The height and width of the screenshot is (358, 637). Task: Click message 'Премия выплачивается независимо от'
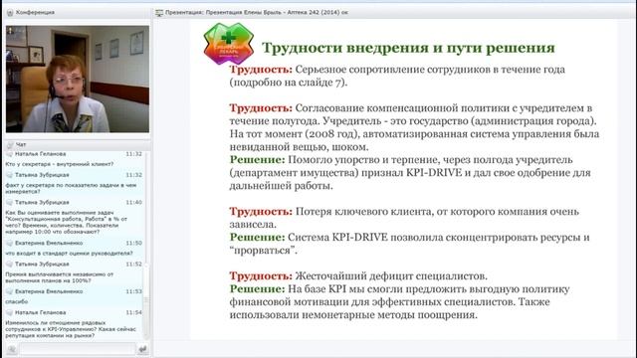tap(60, 277)
